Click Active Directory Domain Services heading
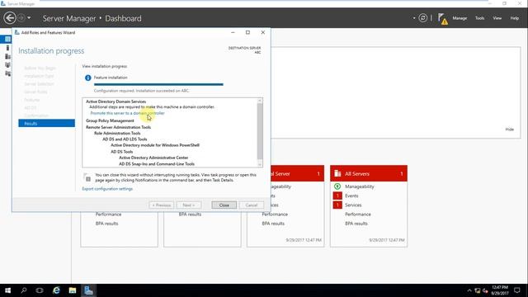The image size is (528, 297). [x=115, y=101]
